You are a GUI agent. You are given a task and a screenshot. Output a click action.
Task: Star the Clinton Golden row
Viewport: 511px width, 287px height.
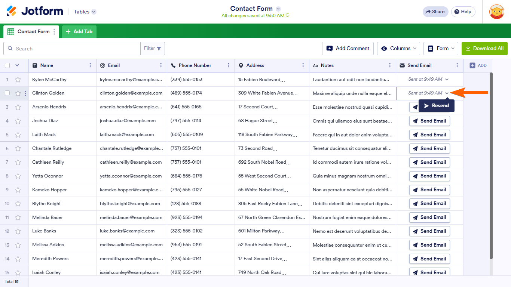[x=18, y=93]
